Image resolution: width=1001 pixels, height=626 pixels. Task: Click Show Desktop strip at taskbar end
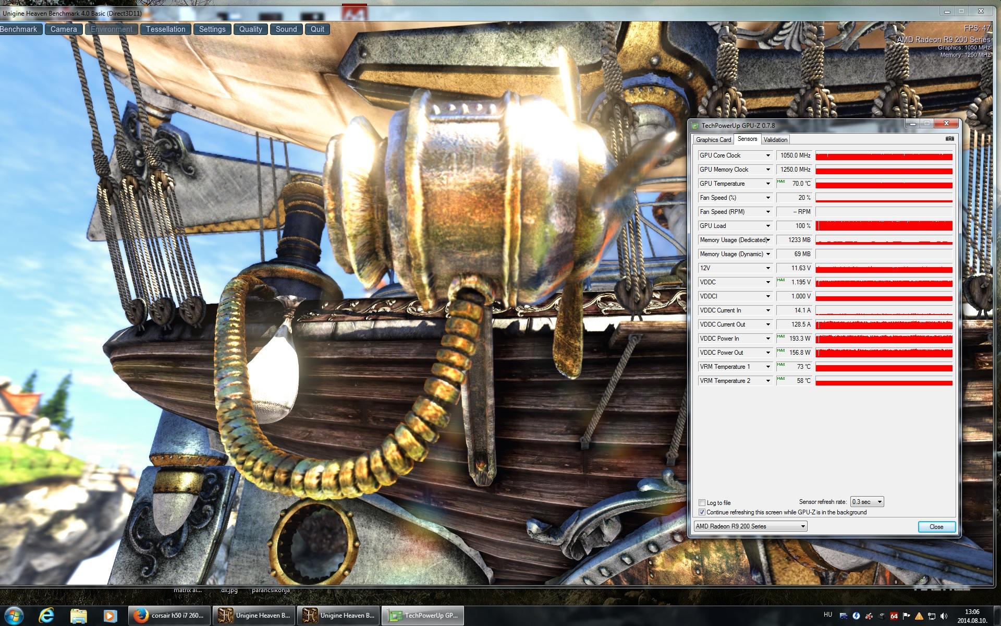(x=997, y=616)
